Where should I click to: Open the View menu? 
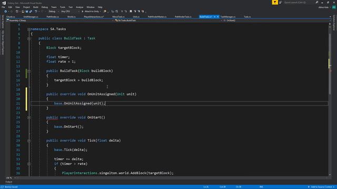coord(17,7)
